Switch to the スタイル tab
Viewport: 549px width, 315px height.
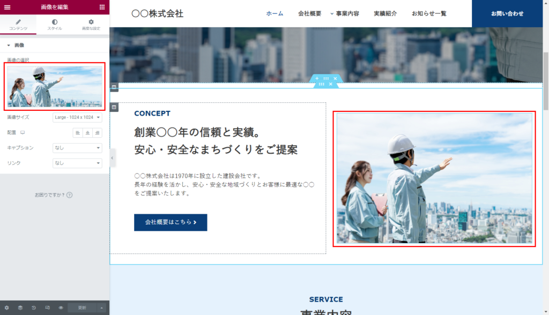click(55, 25)
